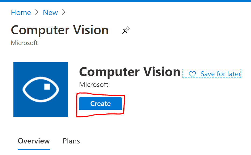The height and width of the screenshot is (155, 251).
Task: Pin Computer Vision using the pushpin icon
Action: pos(126,30)
